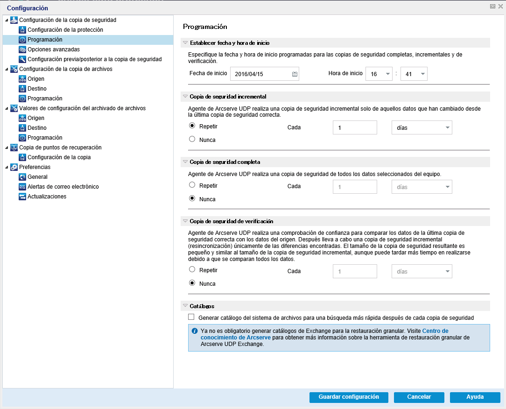This screenshot has height=409, width=506.
Task: Click the Origen icon under archivado de archivos
Action: coord(22,118)
